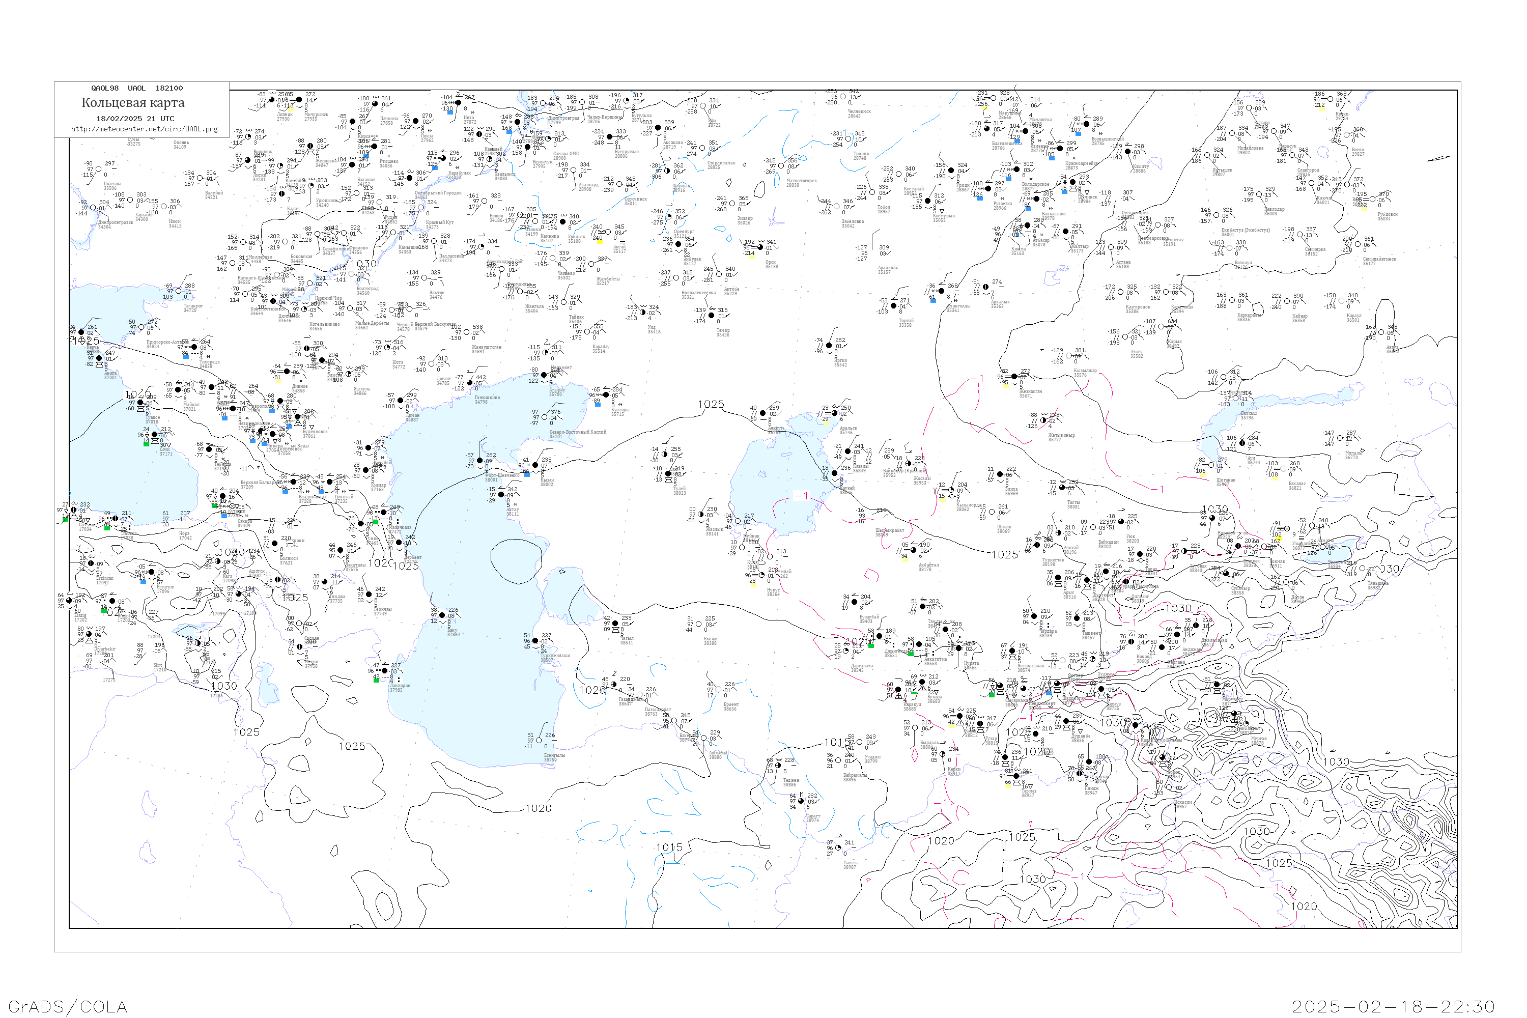Click the GrADS/COLA label at bottom

tap(68, 1006)
